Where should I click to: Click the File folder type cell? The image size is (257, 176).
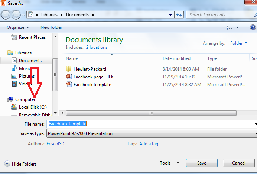217,69
